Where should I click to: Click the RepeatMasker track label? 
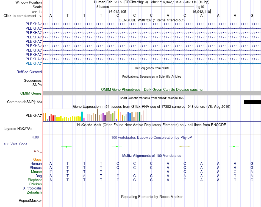click(x=30, y=201)
